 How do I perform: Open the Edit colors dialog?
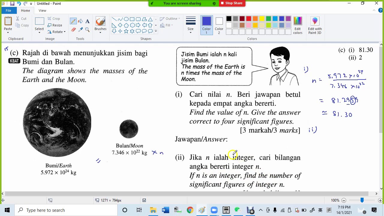click(x=298, y=25)
